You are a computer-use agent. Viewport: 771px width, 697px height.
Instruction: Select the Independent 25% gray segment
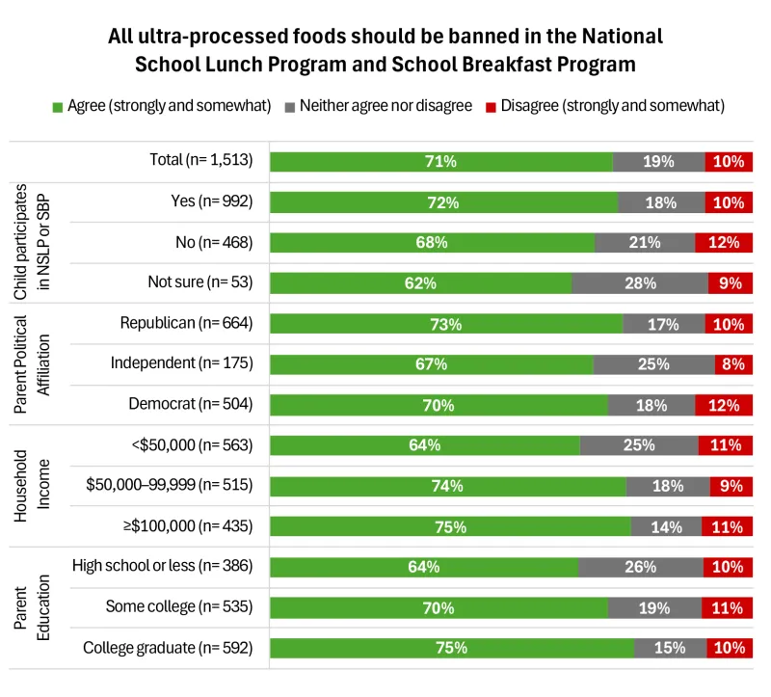click(x=653, y=364)
